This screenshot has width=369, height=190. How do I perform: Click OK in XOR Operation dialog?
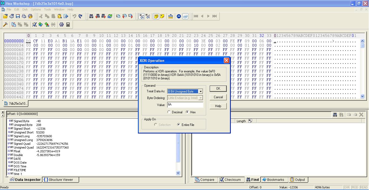tap(218, 89)
